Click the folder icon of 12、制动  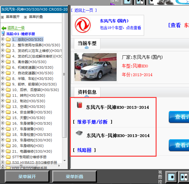tap(8, 101)
